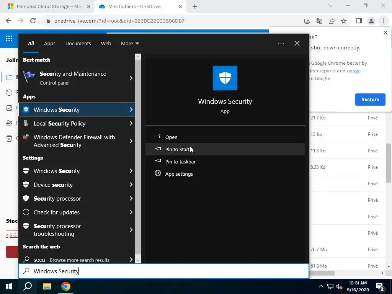Click the taskbar clock showing 10:31 AM
The image size is (392, 294).
pyautogui.click(x=358, y=286)
